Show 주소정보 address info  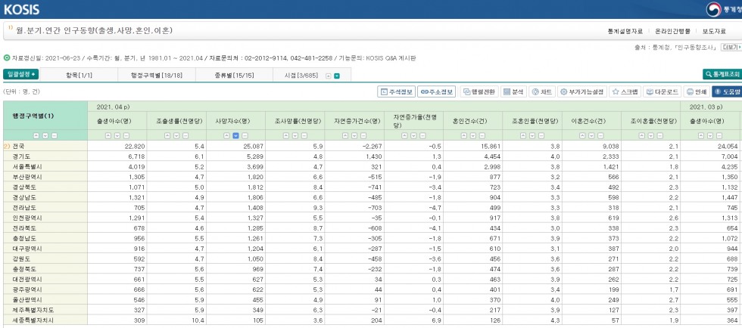436,91
